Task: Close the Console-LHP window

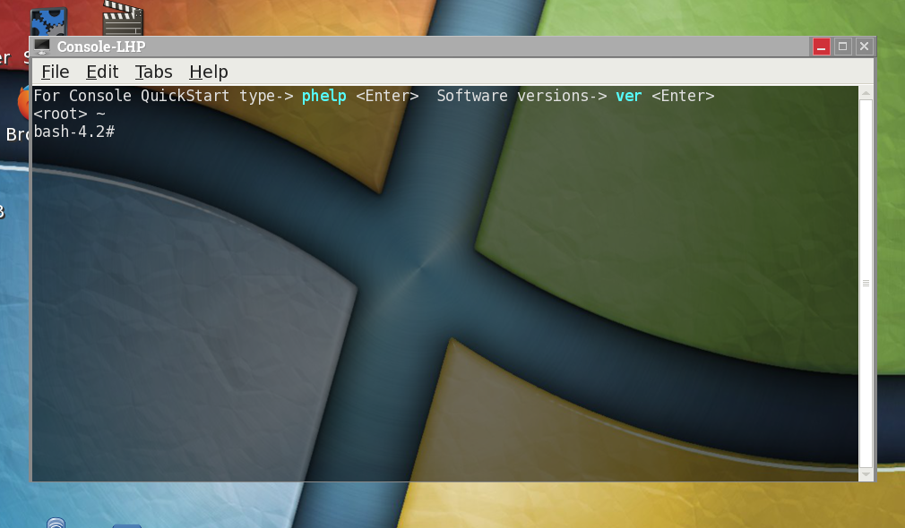Action: click(864, 47)
